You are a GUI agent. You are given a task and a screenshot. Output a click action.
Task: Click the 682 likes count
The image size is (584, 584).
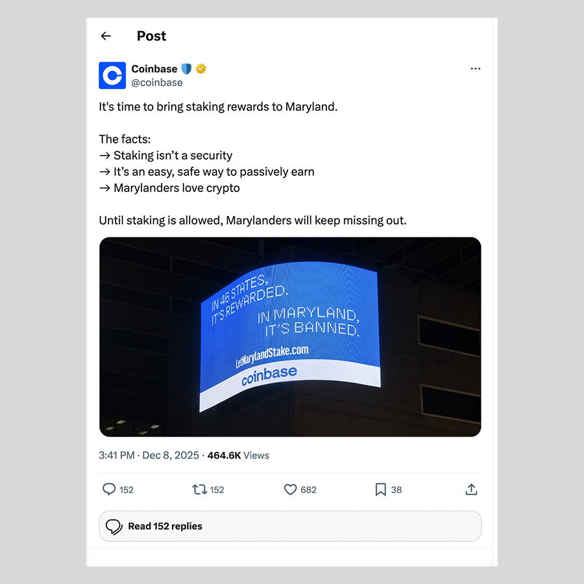(x=308, y=490)
